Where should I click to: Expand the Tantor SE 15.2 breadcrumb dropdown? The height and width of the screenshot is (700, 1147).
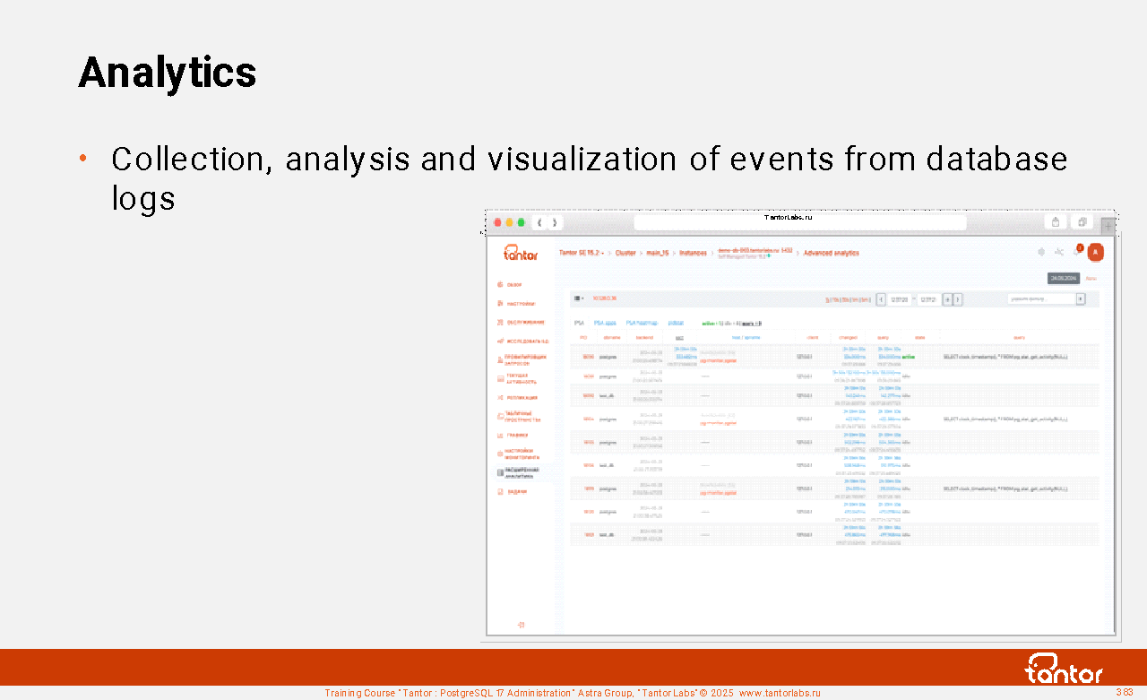pyautogui.click(x=582, y=253)
